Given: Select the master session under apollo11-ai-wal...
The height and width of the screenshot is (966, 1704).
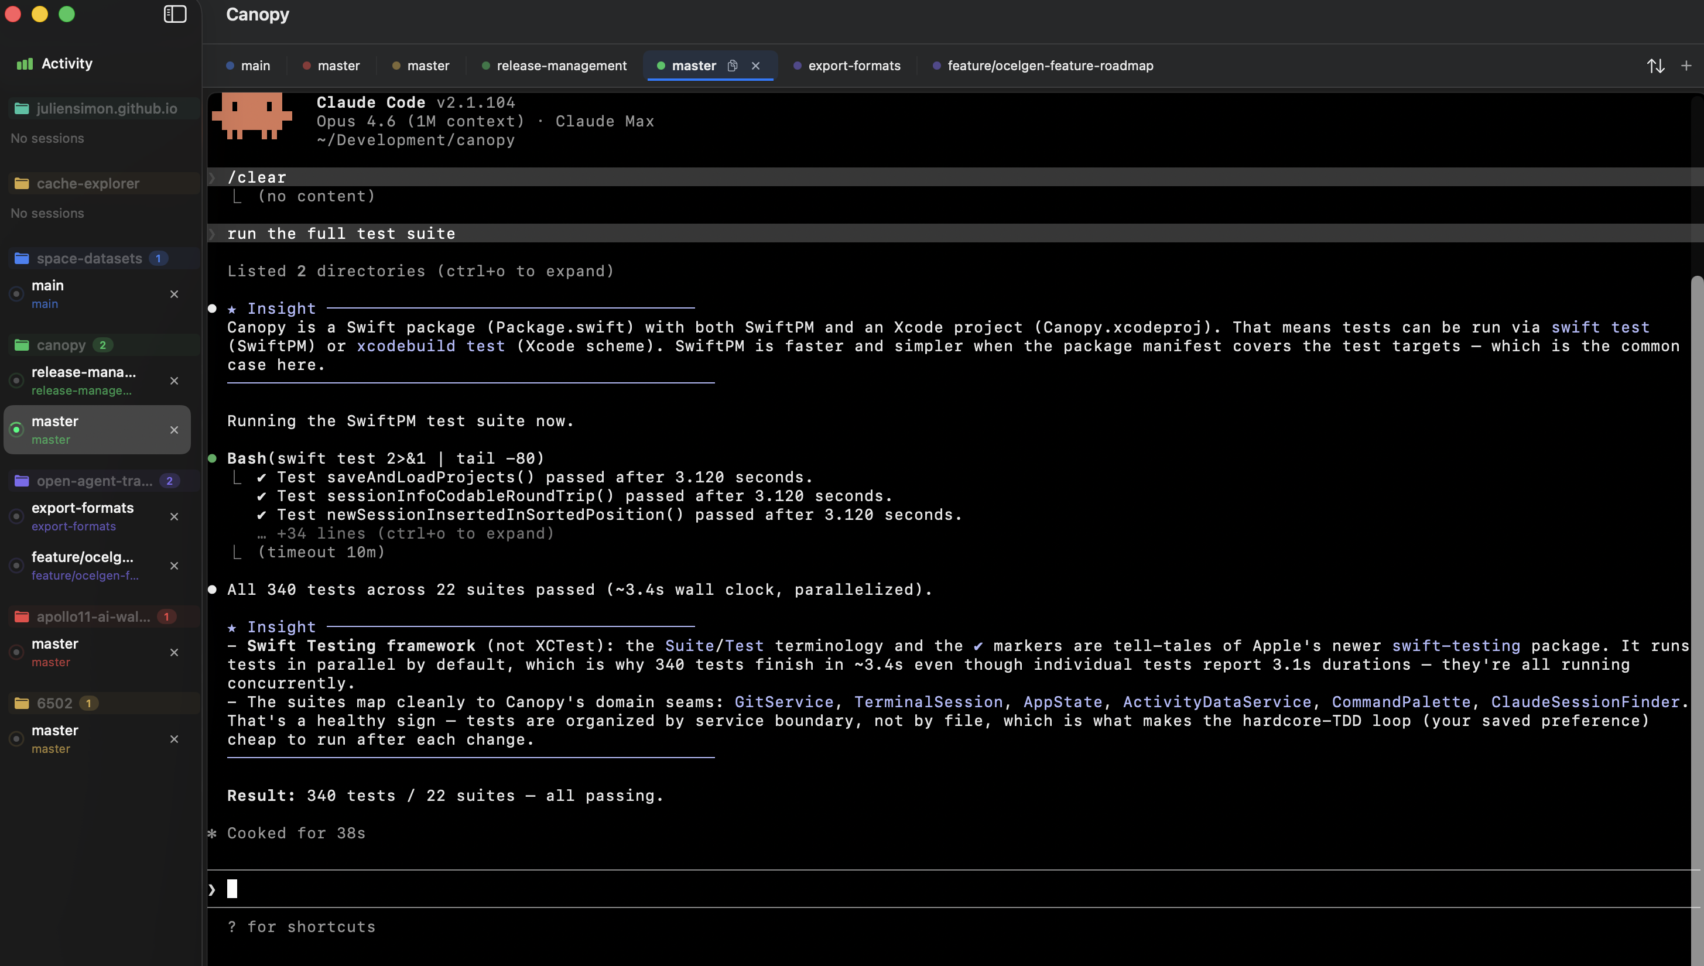Looking at the screenshot, I should coord(97,652).
